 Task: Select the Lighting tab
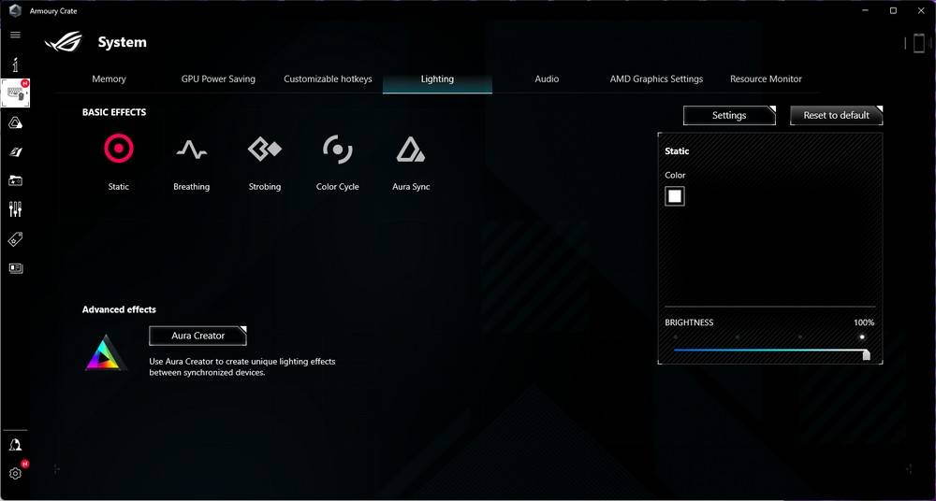(437, 79)
